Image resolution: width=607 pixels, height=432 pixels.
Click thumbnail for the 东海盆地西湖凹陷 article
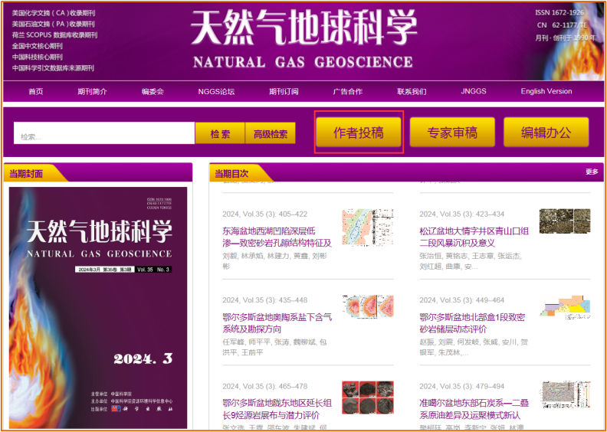tap(368, 227)
